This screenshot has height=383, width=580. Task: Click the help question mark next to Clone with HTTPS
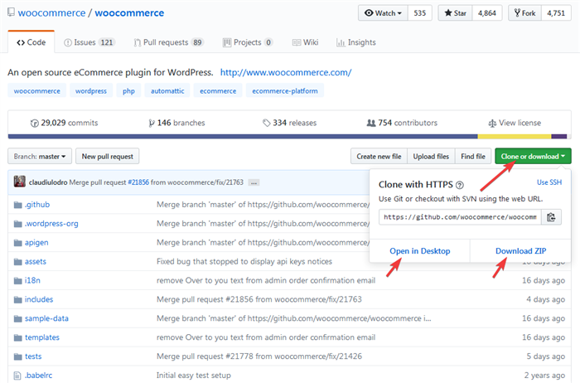[x=459, y=185]
